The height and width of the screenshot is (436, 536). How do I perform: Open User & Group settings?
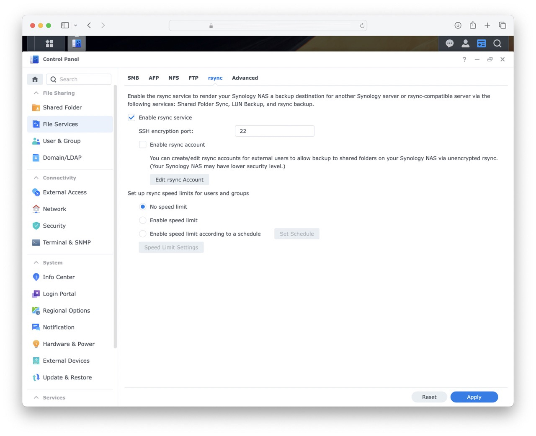point(62,141)
